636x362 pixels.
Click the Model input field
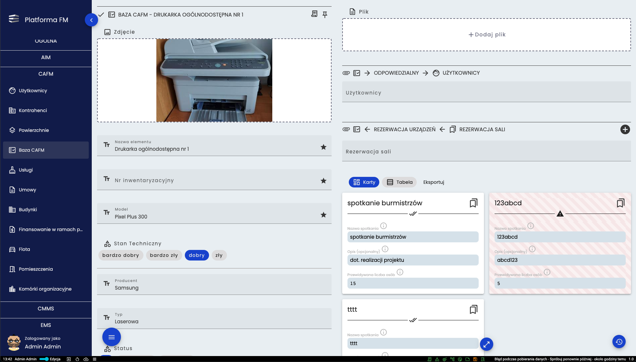coord(214,214)
